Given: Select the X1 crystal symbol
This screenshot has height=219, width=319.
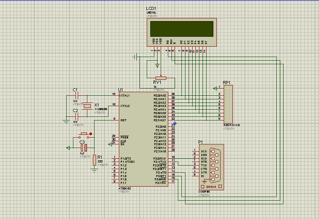Looking at the screenshot, I should pos(87,106).
